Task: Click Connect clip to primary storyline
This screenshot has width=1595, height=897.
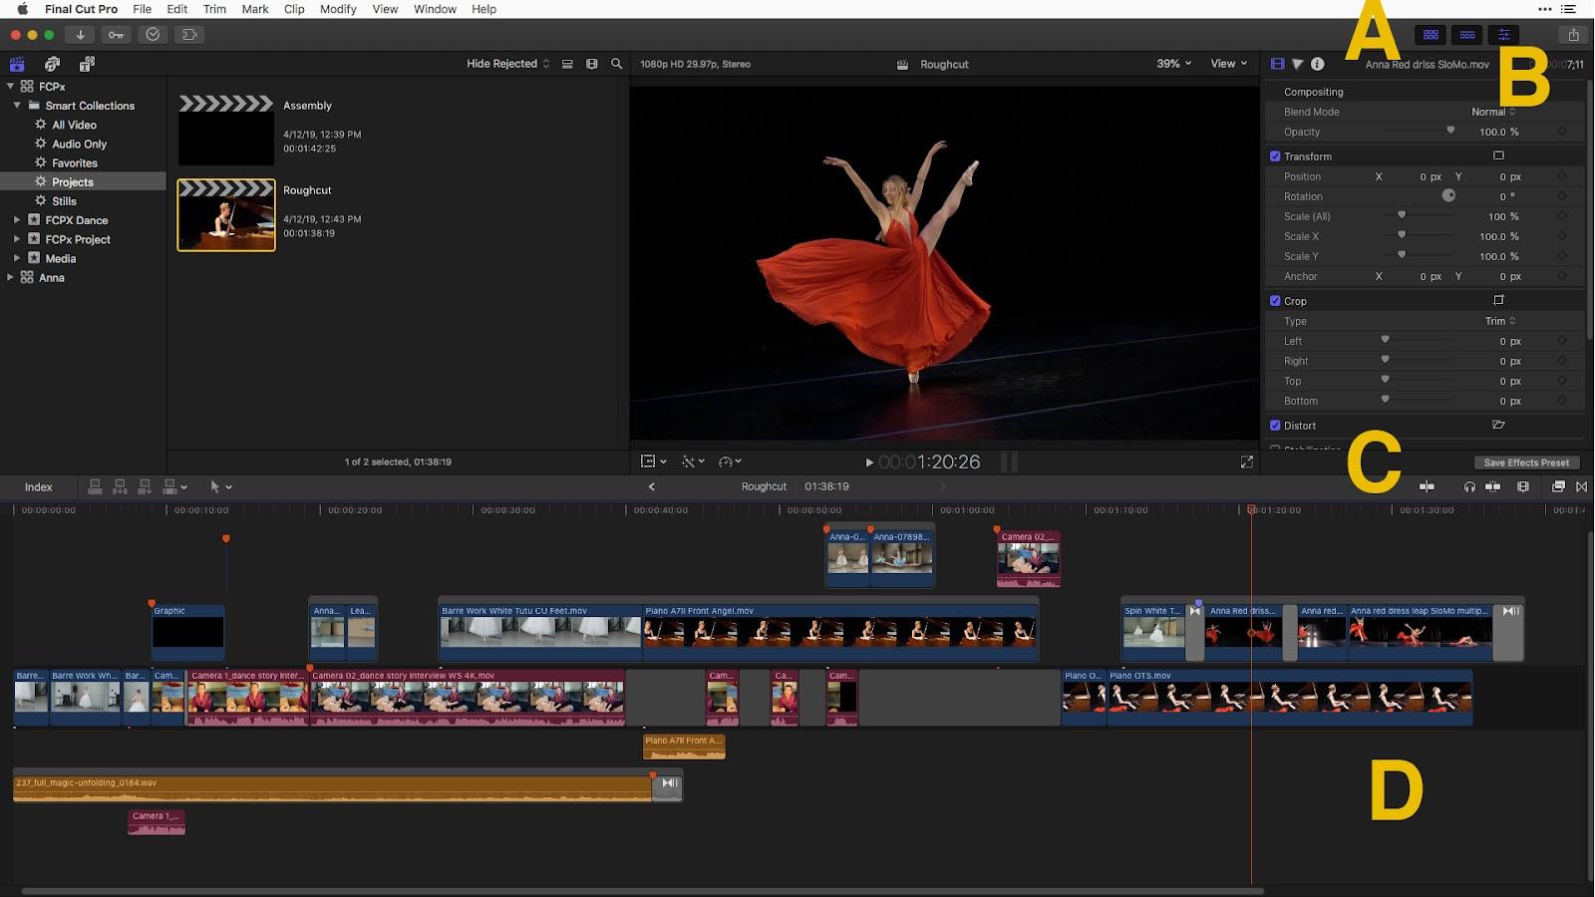Action: pyautogui.click(x=95, y=486)
